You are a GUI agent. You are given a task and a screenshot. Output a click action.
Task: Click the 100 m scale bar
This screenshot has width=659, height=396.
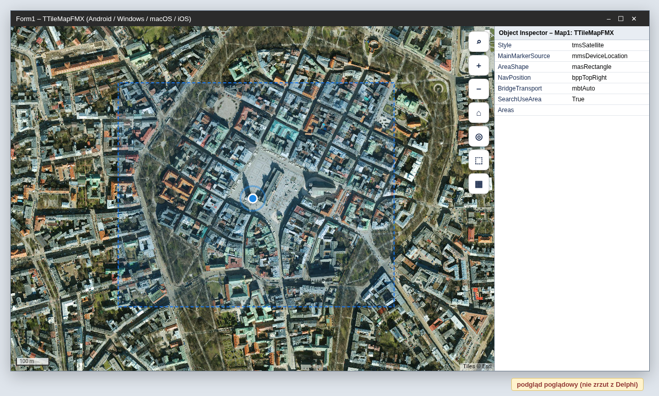[x=32, y=361]
